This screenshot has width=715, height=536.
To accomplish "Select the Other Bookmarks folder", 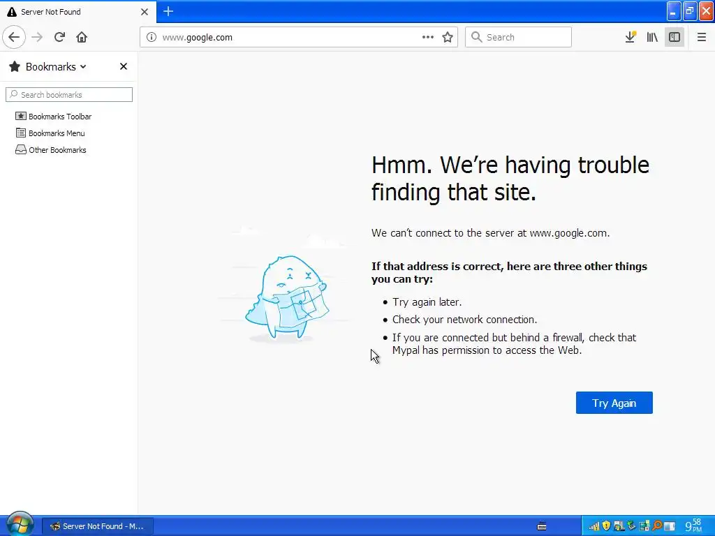I will [x=50, y=150].
